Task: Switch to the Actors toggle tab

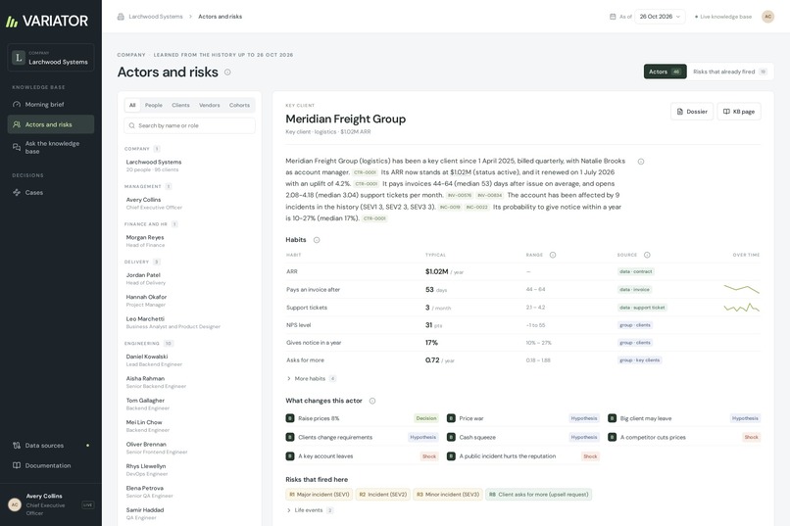Action: 666,72
